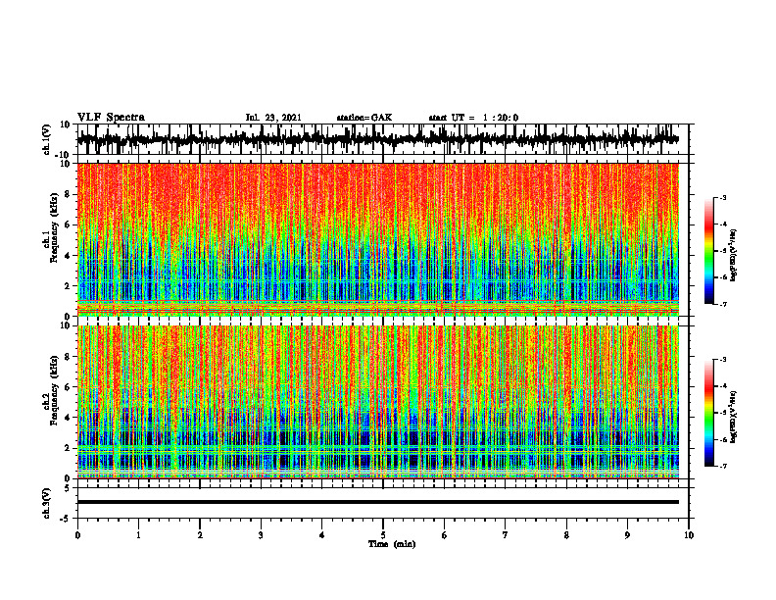The image size is (776, 600).
Task: Click time axis tick label '5'
Action: pyautogui.click(x=383, y=535)
